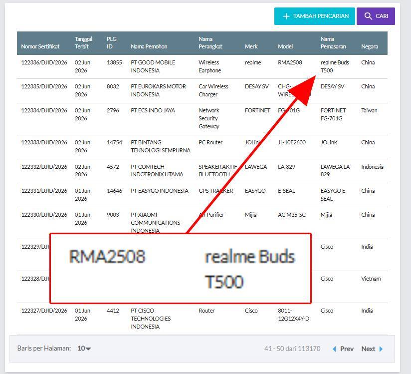
Task: Click FORTINET FG-701G marketing name cell
Action: tap(333, 114)
